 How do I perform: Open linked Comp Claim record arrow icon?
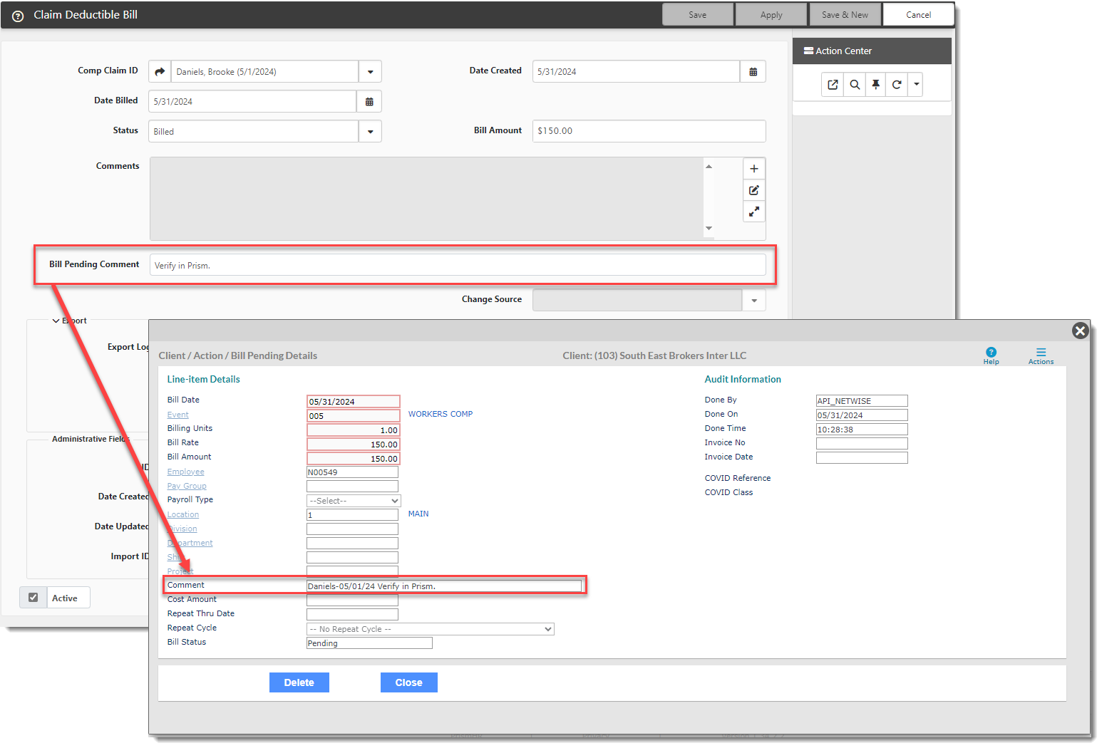pos(160,71)
